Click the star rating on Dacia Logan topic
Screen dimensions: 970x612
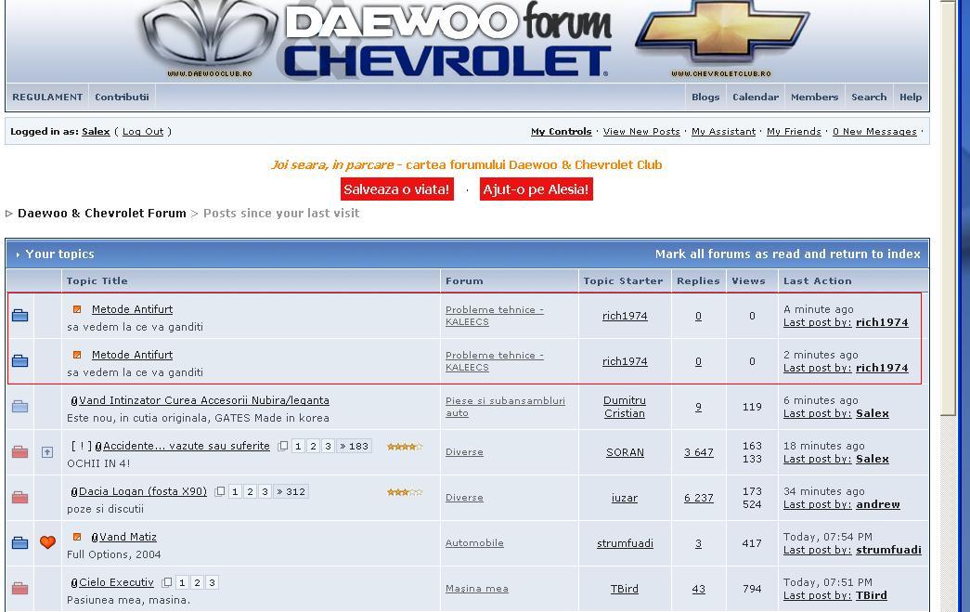coord(404,492)
